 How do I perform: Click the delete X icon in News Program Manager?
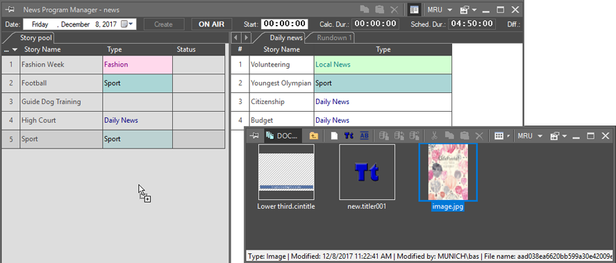pos(394,10)
